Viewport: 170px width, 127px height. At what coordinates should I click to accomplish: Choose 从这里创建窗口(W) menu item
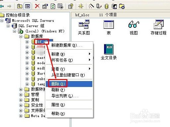[x=69, y=75]
